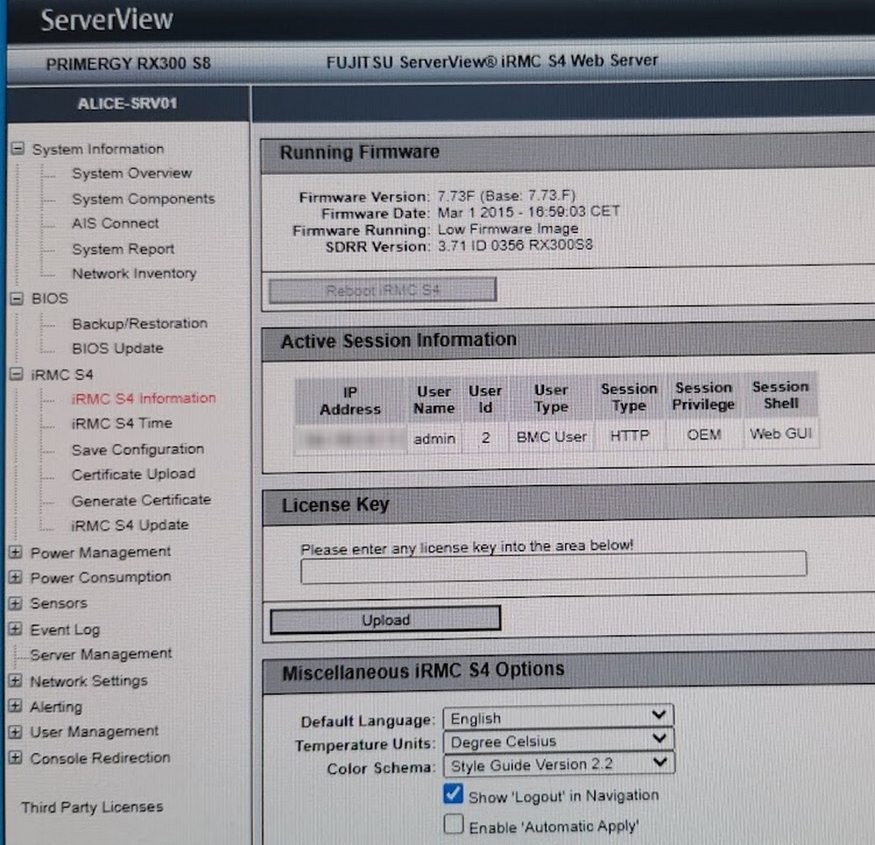Click the Upload license key button
Viewport: 875px width, 845px height.
coord(386,620)
